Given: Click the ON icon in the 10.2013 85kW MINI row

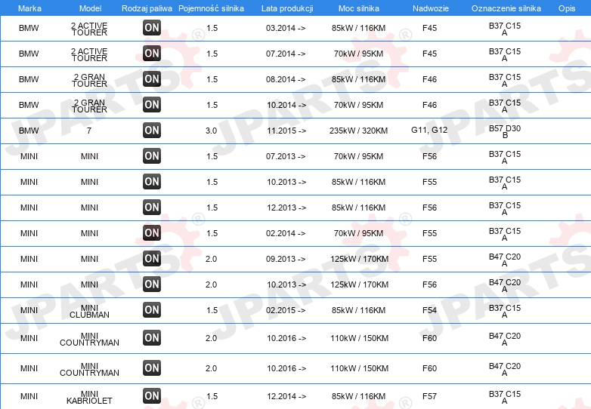Looking at the screenshot, I should pyautogui.click(x=152, y=182).
